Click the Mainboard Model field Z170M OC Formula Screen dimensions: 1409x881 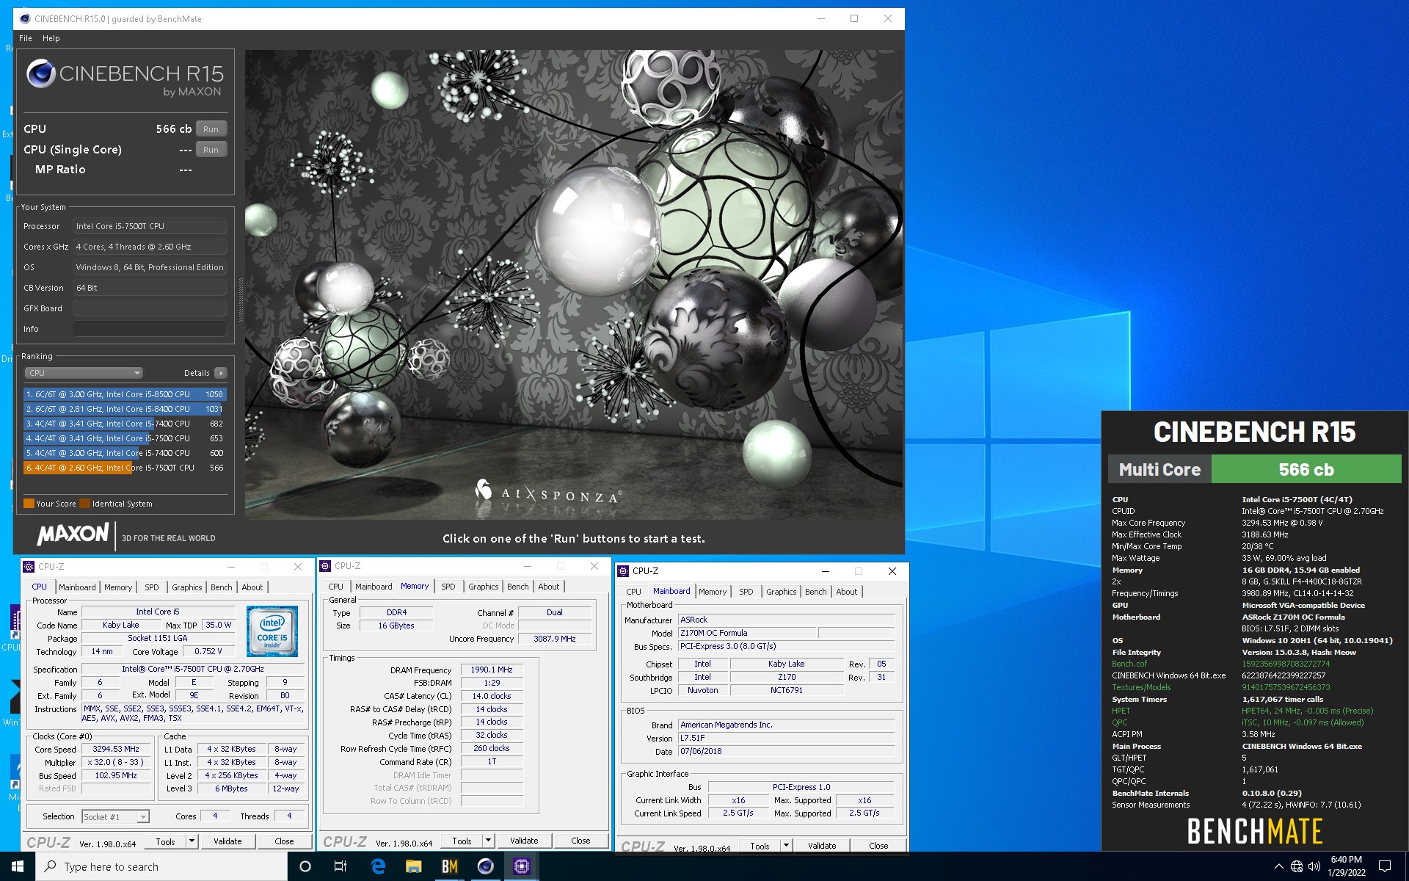[x=747, y=633]
